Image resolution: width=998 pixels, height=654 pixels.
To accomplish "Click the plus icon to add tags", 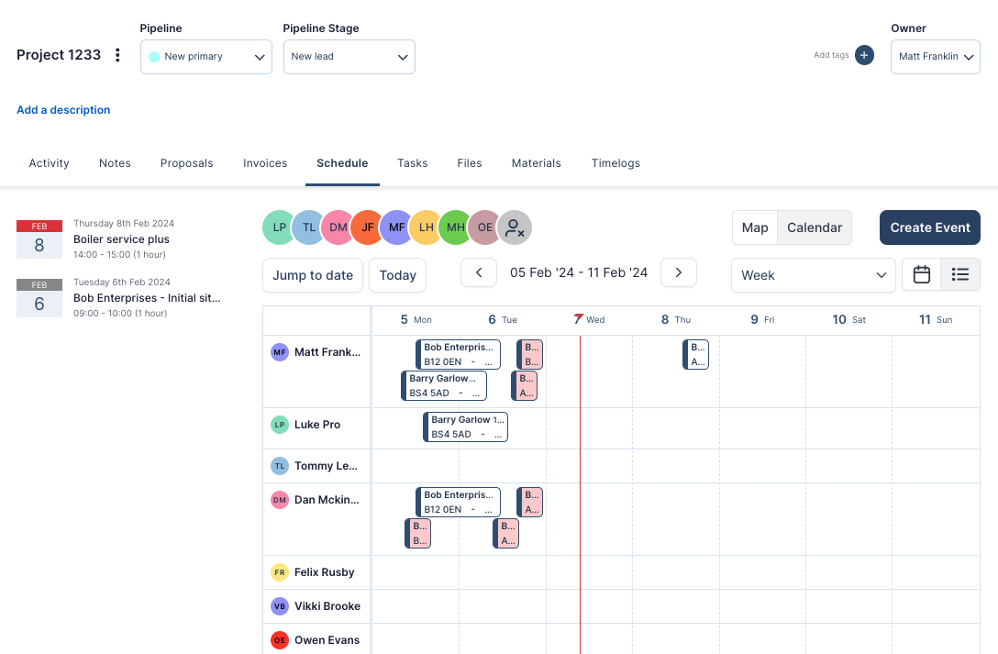I will 864,55.
